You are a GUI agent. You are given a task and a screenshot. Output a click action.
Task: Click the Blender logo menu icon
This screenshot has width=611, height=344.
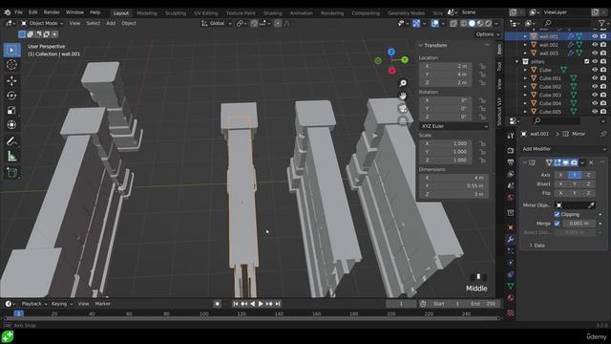[x=7, y=12]
